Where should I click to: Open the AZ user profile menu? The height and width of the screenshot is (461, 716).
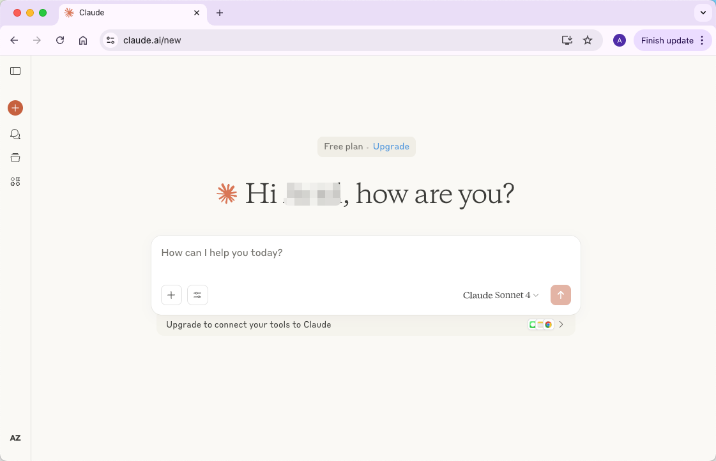[15, 438]
